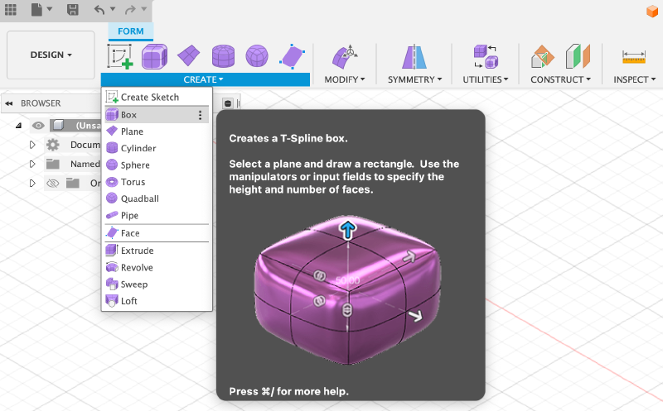Open the UTILITIES dropdown

[x=486, y=79]
